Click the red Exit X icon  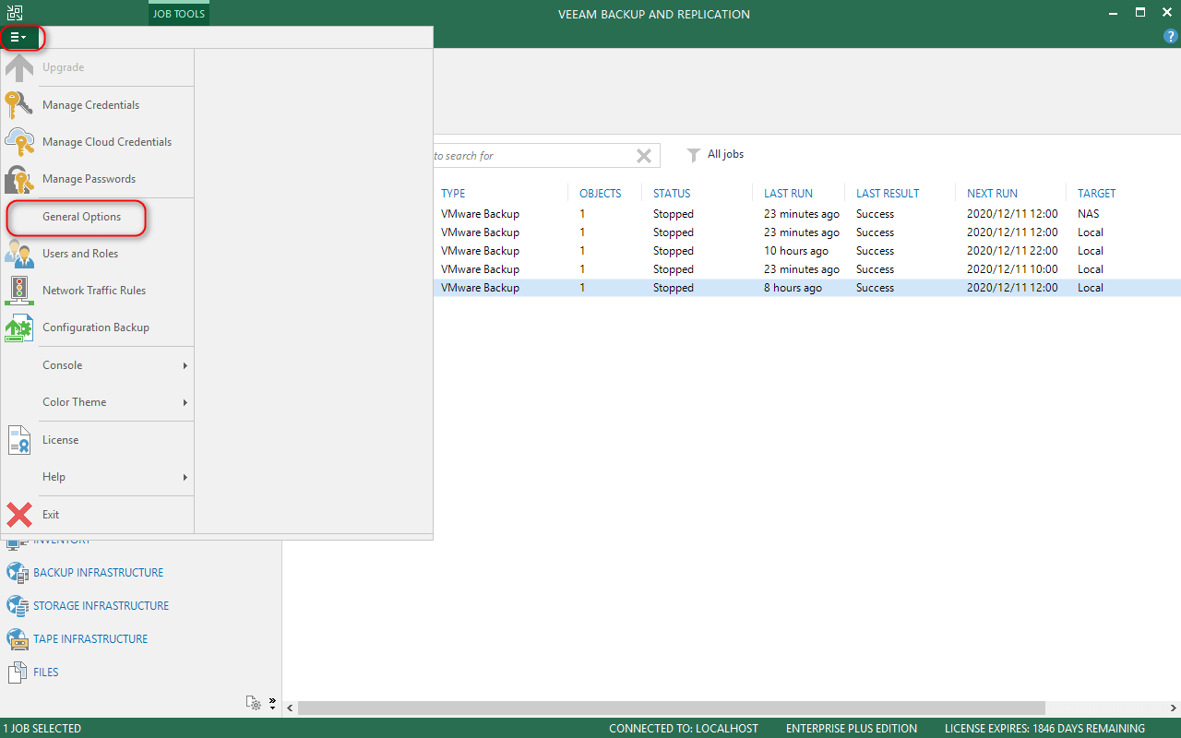coord(19,515)
